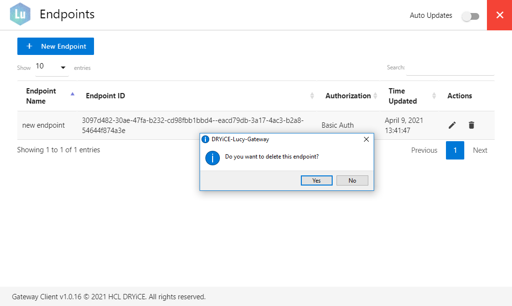Toggle the Auto Updates switch
The image size is (512, 306).
point(471,16)
